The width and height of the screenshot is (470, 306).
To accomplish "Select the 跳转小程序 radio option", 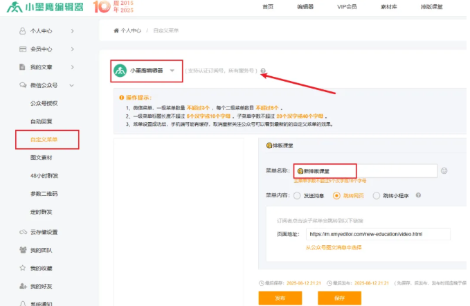I will pyautogui.click(x=377, y=196).
